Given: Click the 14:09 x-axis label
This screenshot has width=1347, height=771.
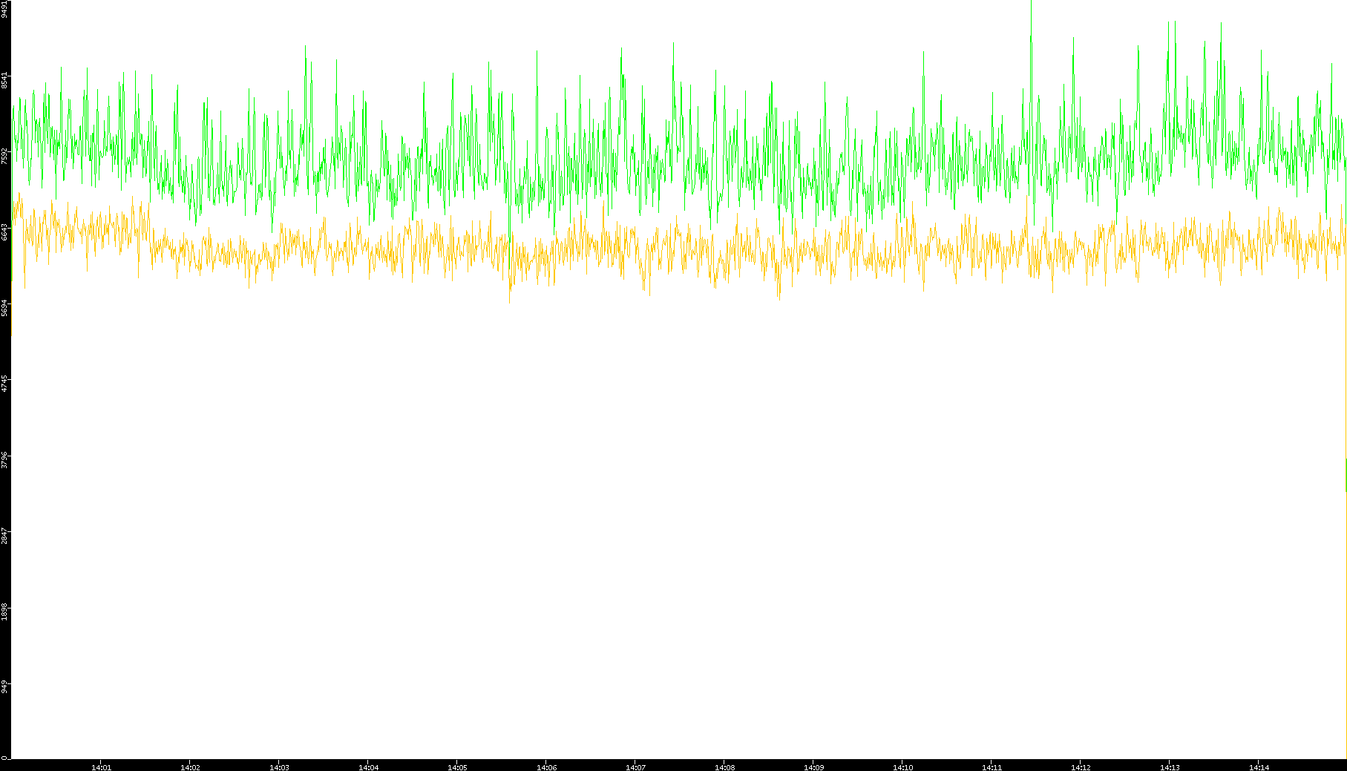Looking at the screenshot, I should pos(813,767).
